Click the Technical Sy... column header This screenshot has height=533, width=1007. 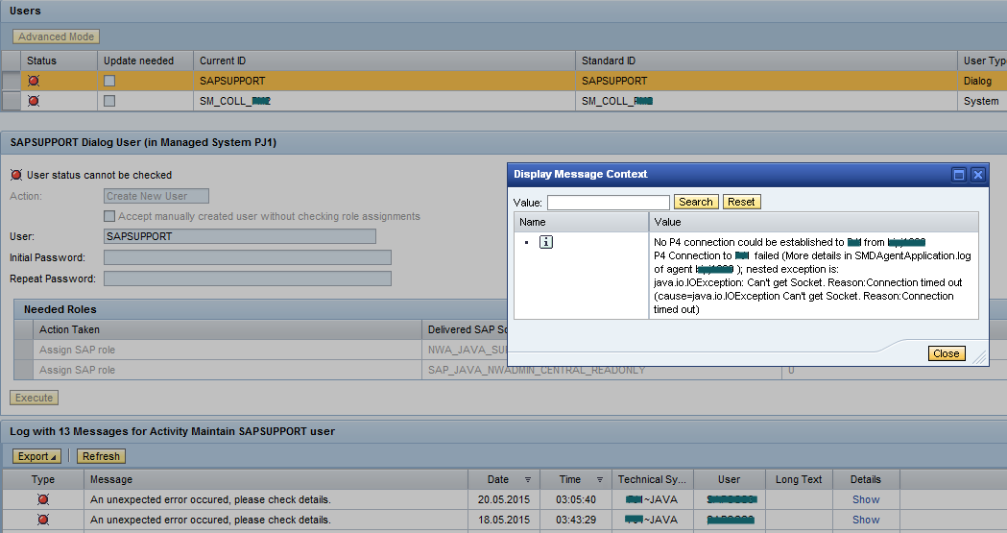pos(652,479)
